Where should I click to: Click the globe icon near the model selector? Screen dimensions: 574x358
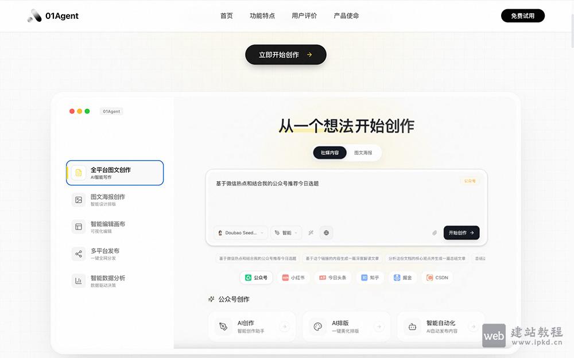click(x=326, y=232)
